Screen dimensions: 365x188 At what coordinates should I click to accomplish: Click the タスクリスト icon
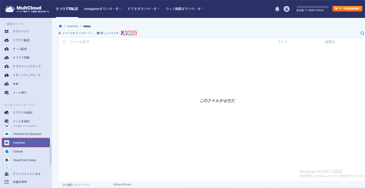pos(7,32)
